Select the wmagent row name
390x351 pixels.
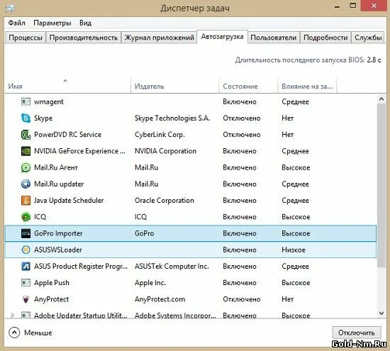point(49,102)
